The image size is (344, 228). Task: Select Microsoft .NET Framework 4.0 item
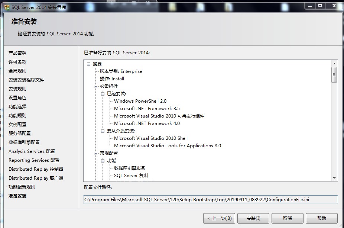tap(147, 123)
